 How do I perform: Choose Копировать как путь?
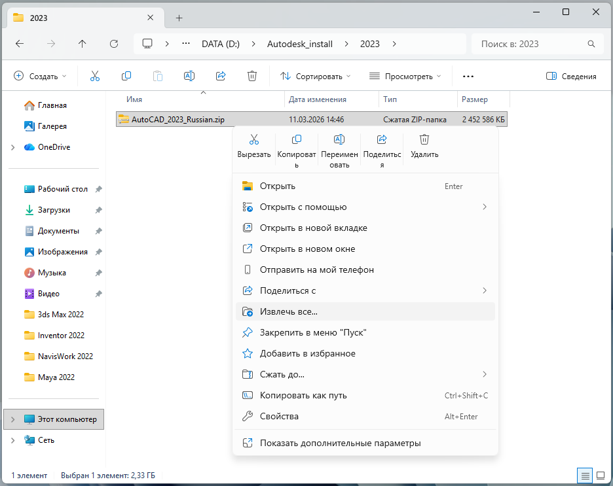[365, 396]
